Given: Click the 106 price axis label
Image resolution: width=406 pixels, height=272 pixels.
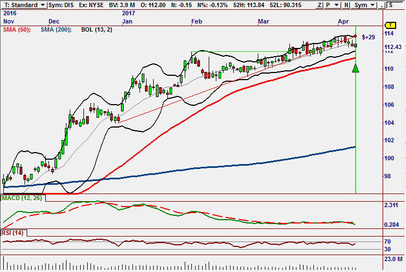Looking at the screenshot, I should point(389,105).
